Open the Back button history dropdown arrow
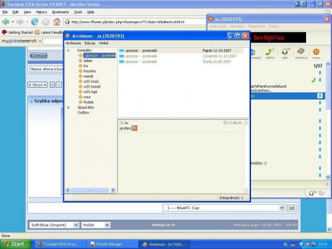This screenshot has width=332, height=249. click(13, 22)
